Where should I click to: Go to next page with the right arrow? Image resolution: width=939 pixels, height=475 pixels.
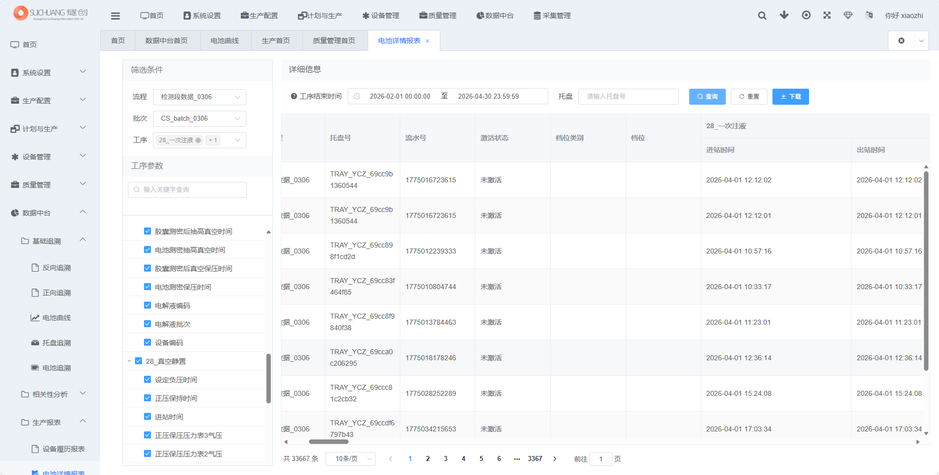pyautogui.click(x=555, y=458)
